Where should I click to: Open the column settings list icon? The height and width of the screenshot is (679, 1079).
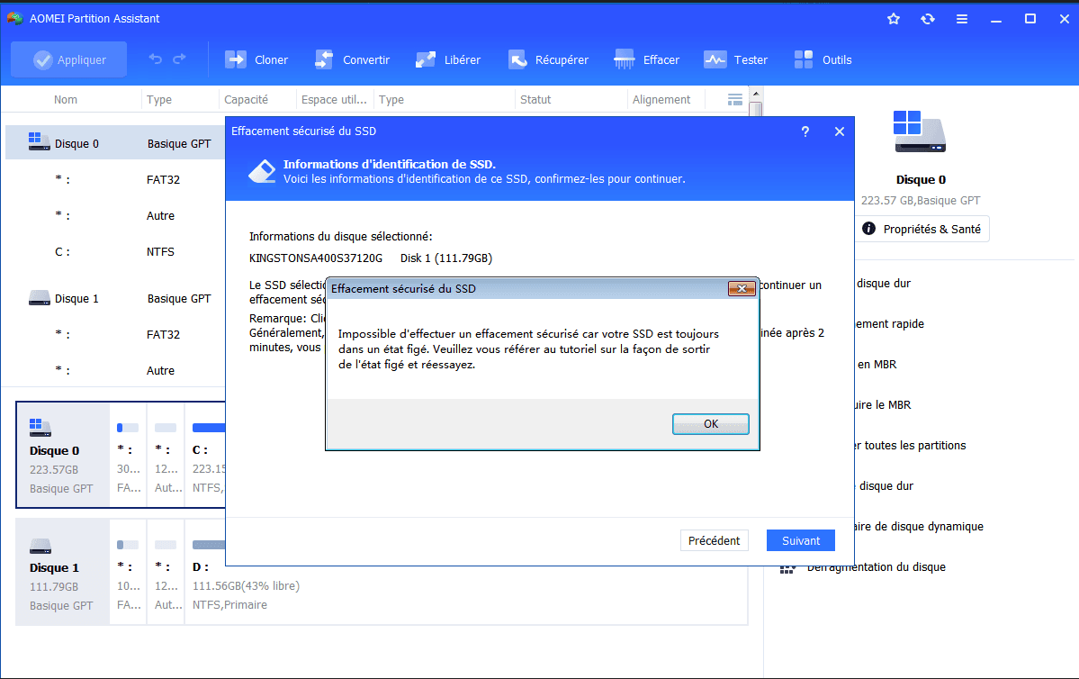pyautogui.click(x=735, y=99)
